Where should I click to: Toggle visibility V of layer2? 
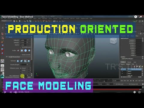tap(122, 71)
